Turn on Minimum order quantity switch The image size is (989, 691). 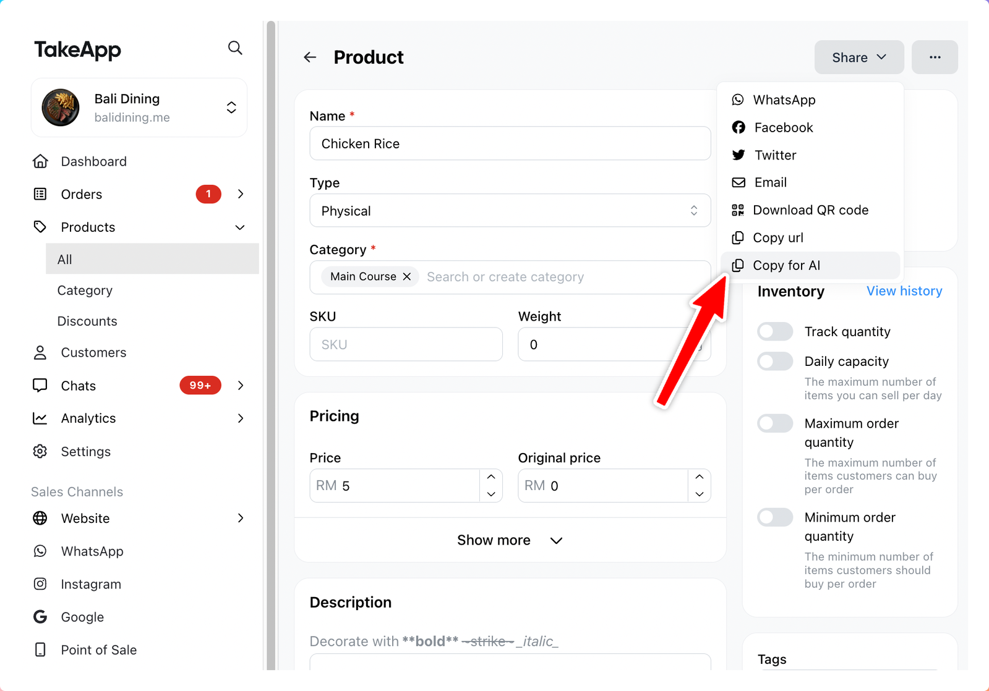(775, 517)
